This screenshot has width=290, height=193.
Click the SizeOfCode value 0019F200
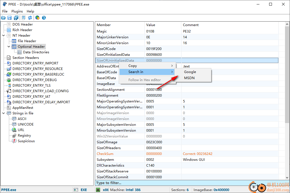(154, 49)
